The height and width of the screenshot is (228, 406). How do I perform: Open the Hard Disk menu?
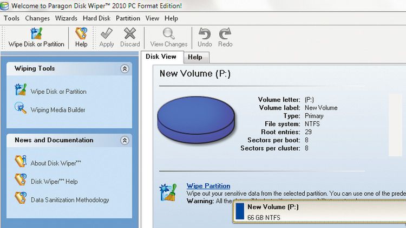pyautogui.click(x=96, y=18)
